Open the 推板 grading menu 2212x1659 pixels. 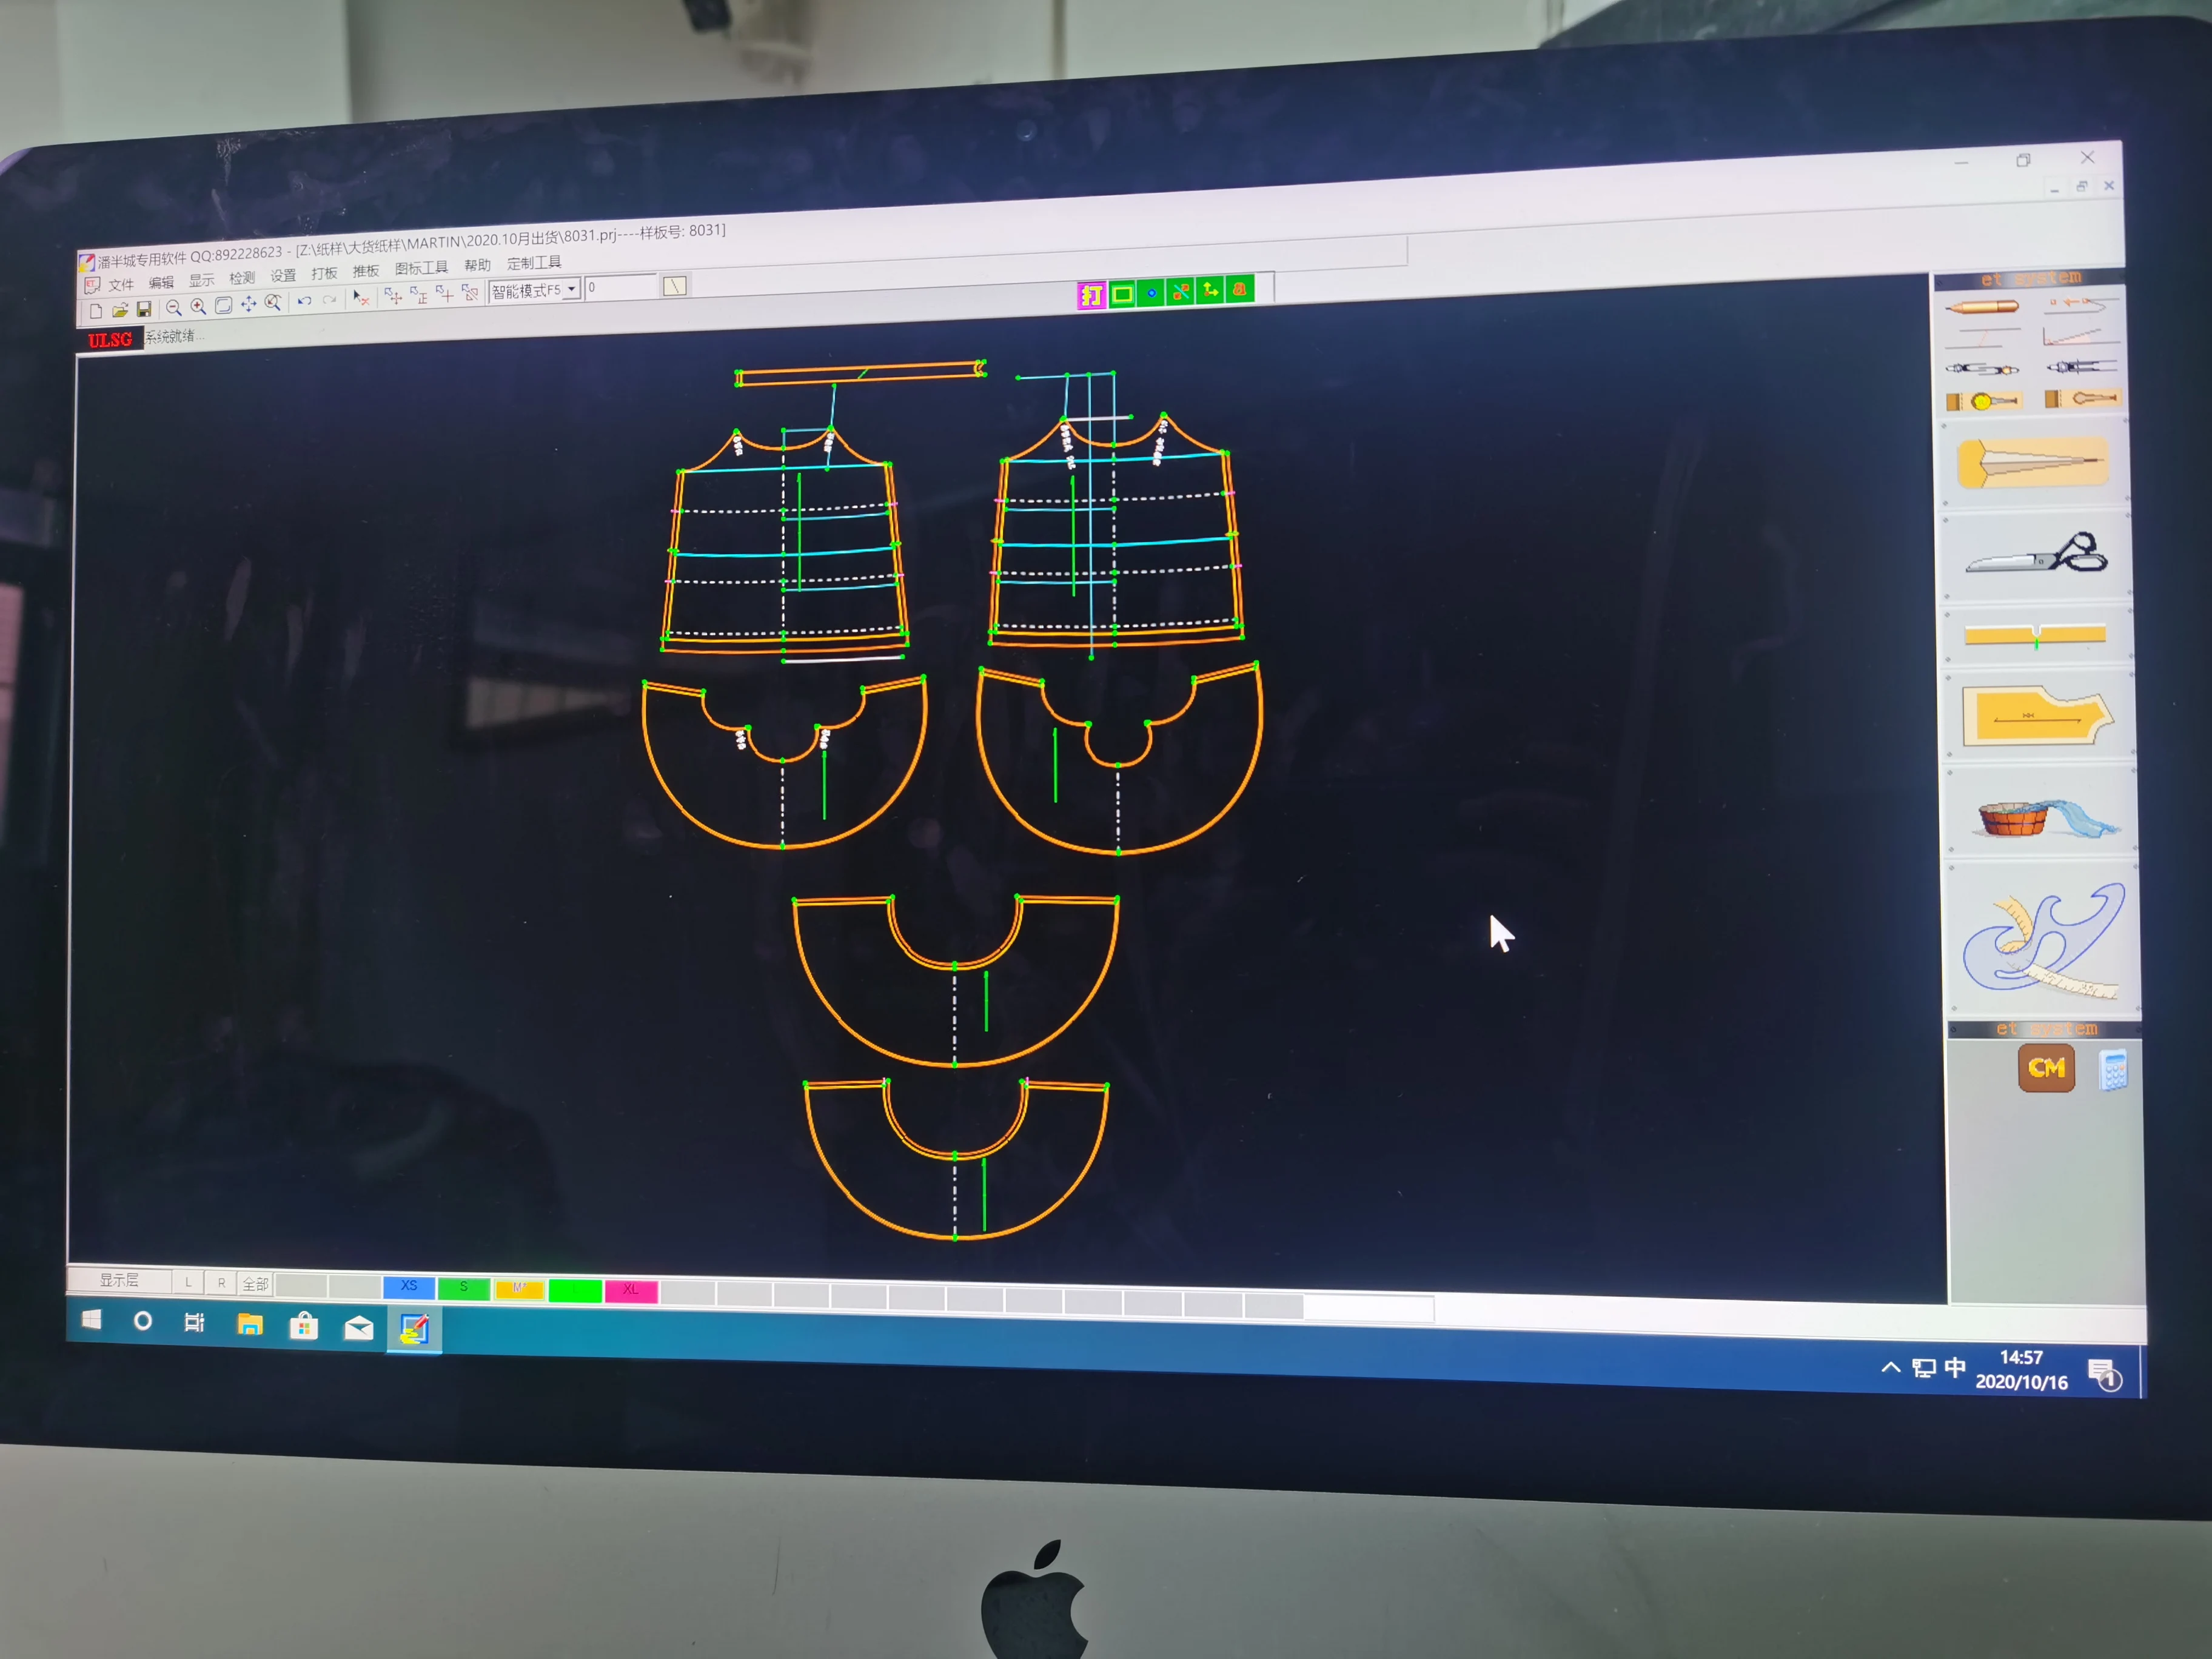point(365,271)
